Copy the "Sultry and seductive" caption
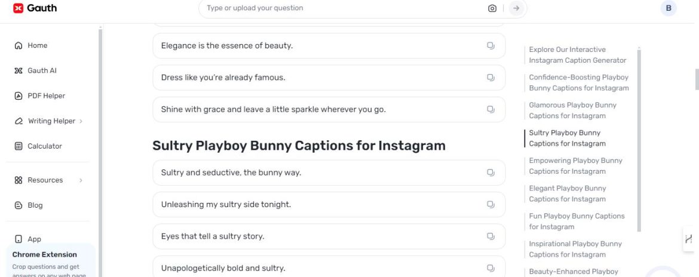The height and width of the screenshot is (277, 699). [x=490, y=173]
